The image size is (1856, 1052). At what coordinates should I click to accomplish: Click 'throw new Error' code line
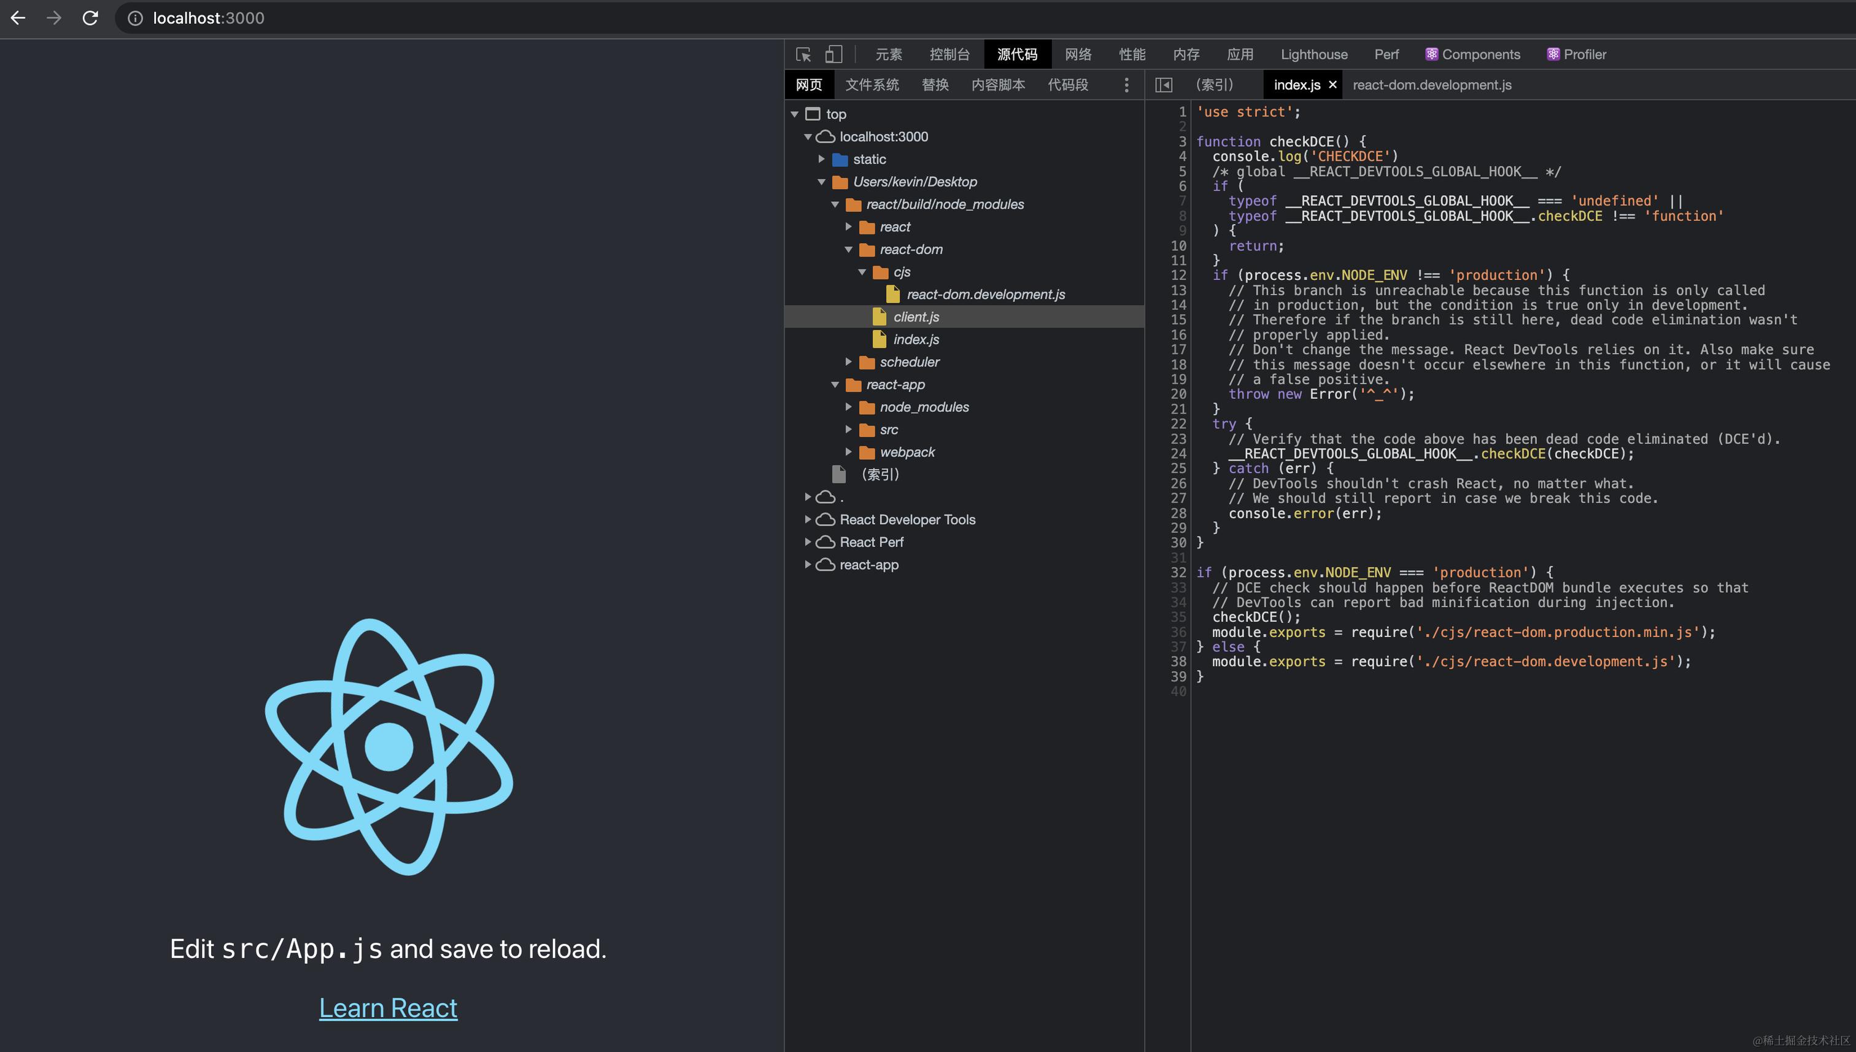(x=1321, y=394)
